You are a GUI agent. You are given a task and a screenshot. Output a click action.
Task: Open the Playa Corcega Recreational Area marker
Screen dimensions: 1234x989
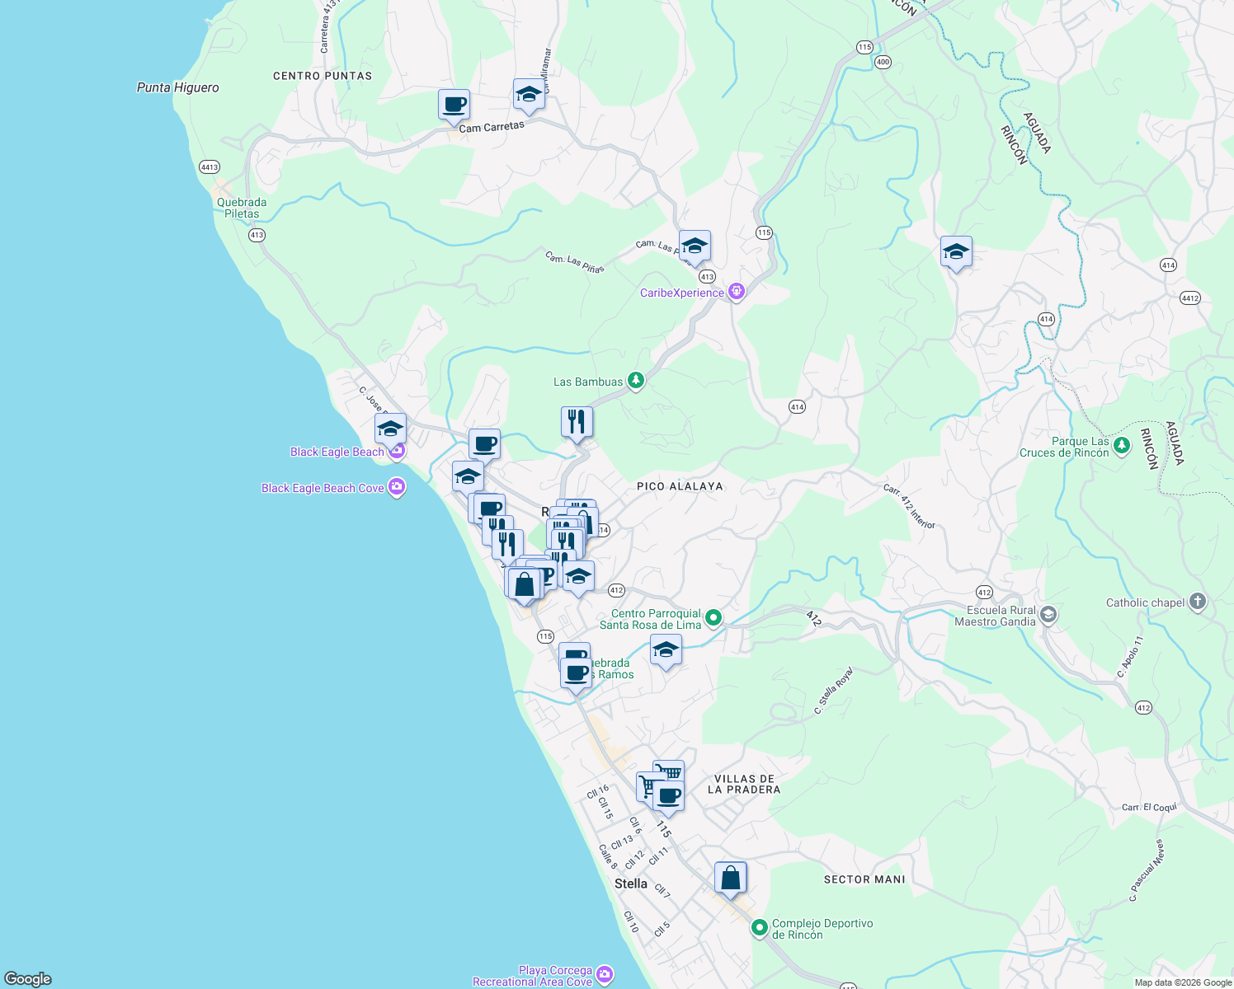point(605,973)
